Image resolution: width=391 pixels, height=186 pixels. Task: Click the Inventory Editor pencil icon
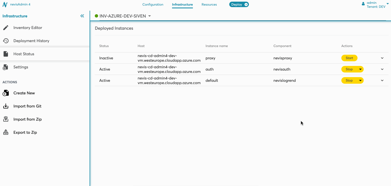[6, 28]
